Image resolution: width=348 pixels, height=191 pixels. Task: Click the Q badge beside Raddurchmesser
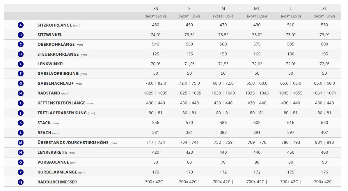(x=20, y=182)
